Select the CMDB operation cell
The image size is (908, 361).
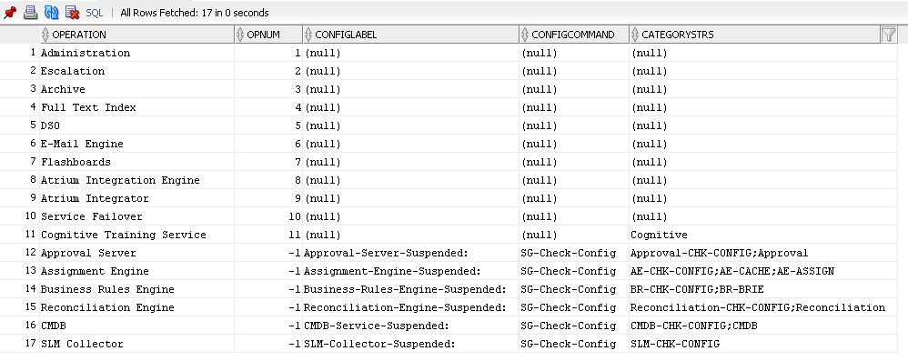[137, 326]
